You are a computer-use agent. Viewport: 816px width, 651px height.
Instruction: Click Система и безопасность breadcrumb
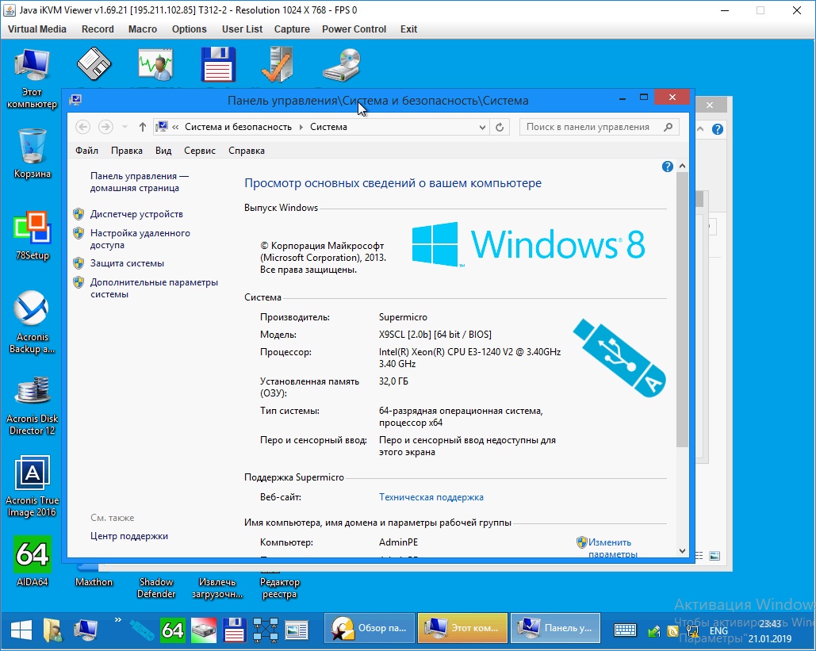pyautogui.click(x=238, y=127)
